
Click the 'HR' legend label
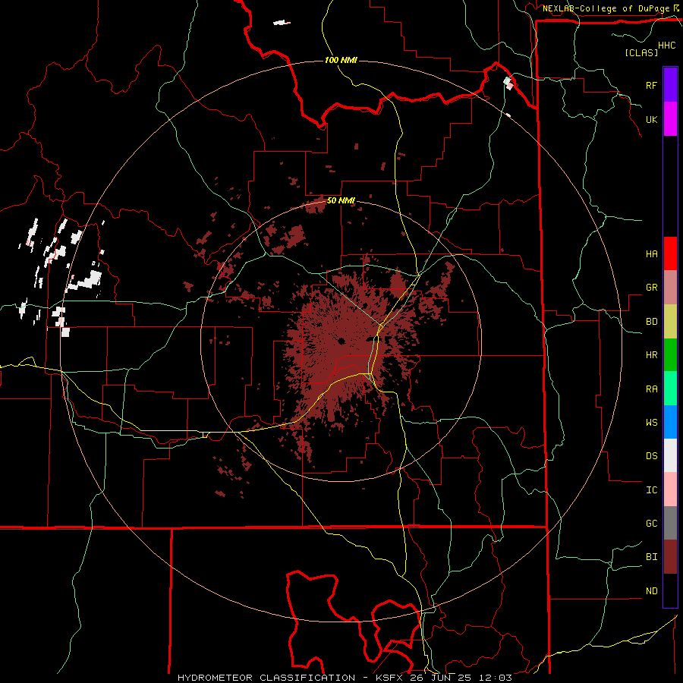651,355
